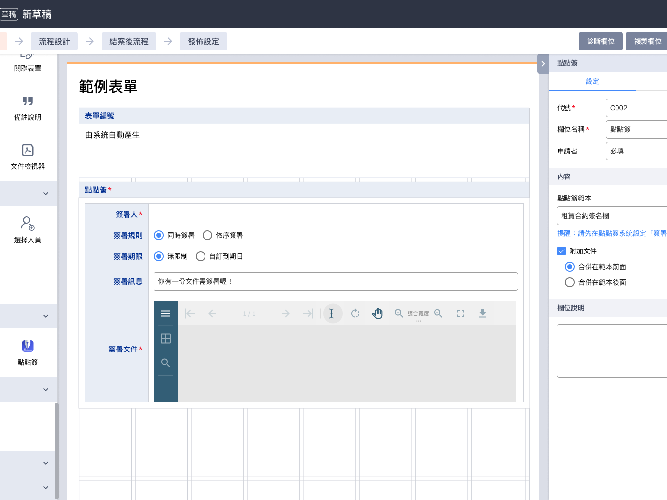Toggle fullscreen in document viewer
667x500 pixels.
click(x=461, y=313)
